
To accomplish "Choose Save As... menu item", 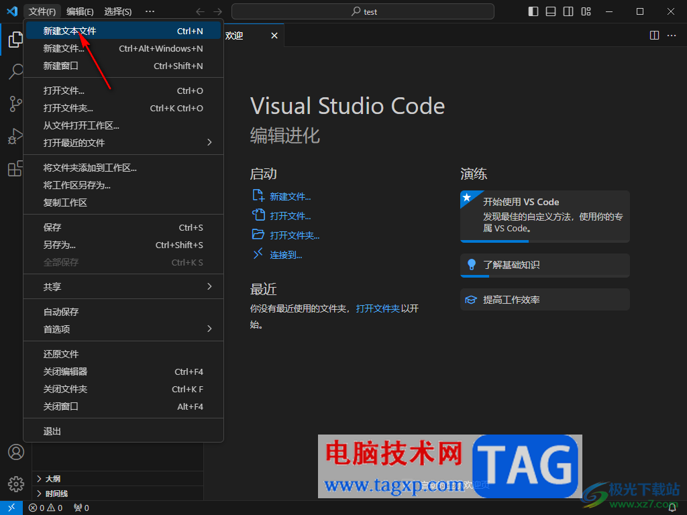I will pos(123,245).
